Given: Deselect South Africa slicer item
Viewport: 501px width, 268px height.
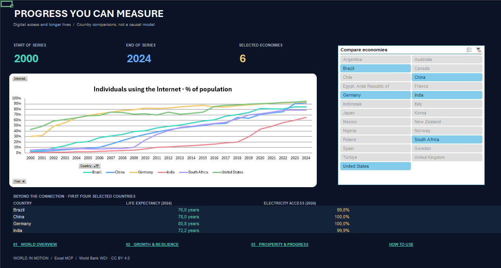Looking at the screenshot, I should click(447, 139).
